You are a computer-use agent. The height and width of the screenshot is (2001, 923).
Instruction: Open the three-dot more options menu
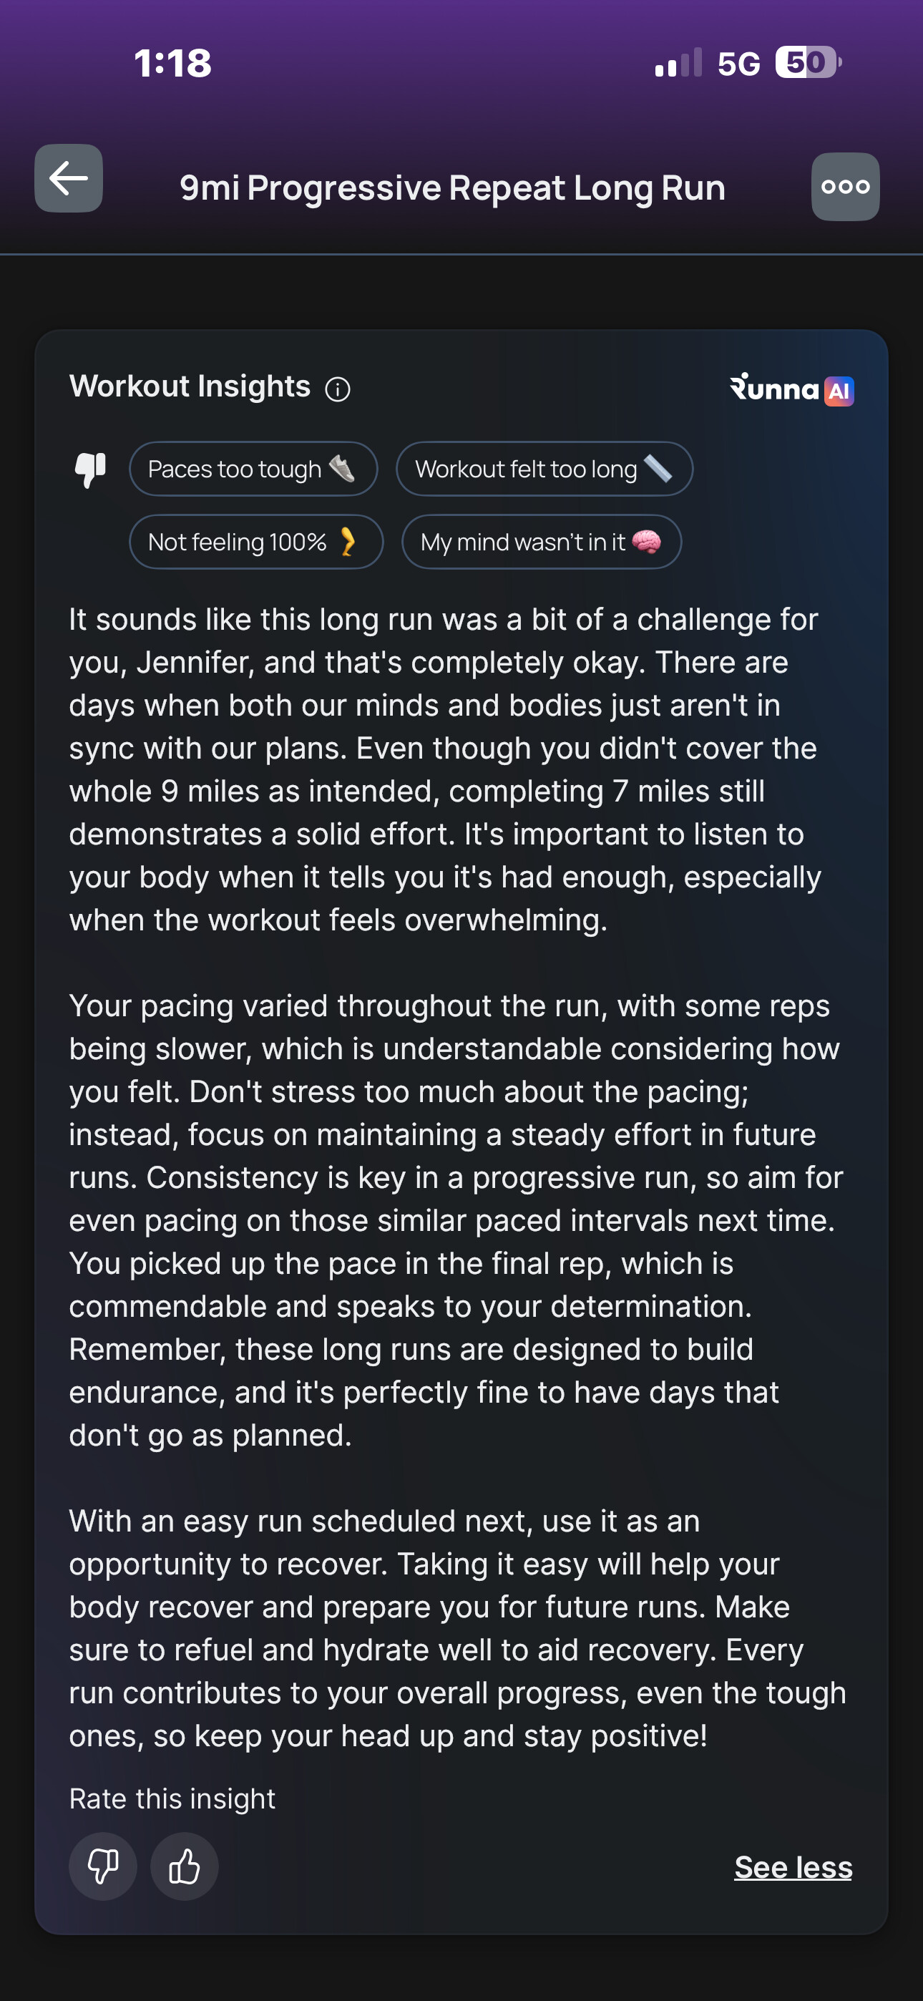coord(845,186)
